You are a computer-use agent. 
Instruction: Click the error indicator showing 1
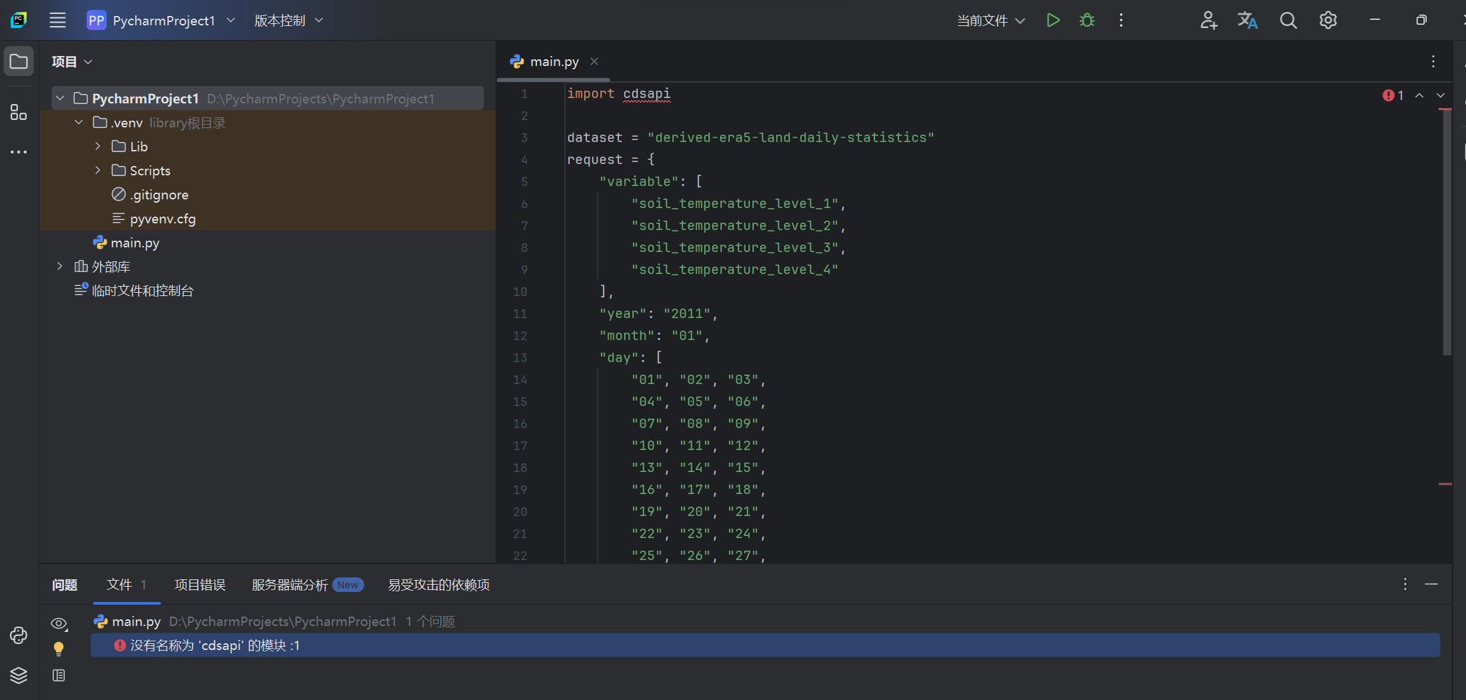tap(1393, 95)
